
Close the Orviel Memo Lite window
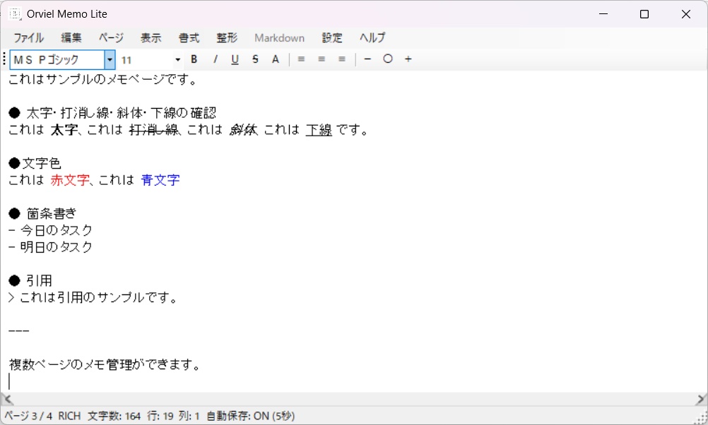(x=686, y=14)
